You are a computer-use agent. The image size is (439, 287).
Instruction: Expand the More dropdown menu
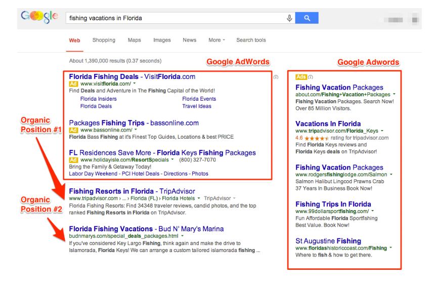coord(216,40)
